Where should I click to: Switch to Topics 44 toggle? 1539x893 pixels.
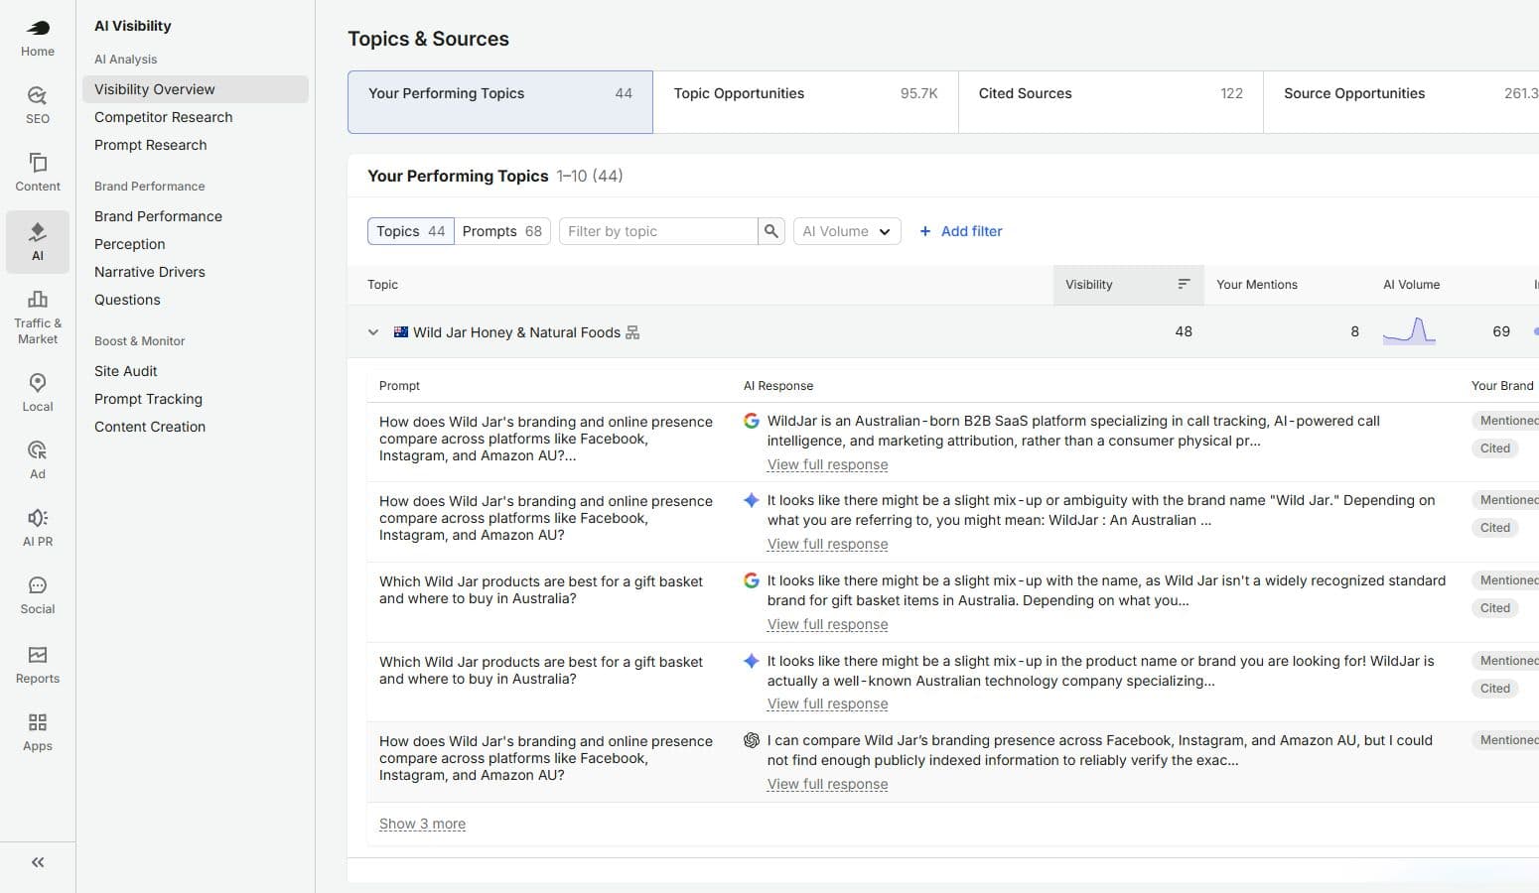[x=411, y=231]
